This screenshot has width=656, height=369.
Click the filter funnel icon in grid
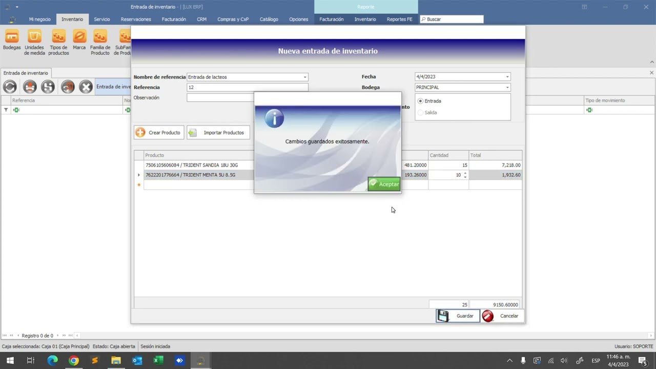6,110
